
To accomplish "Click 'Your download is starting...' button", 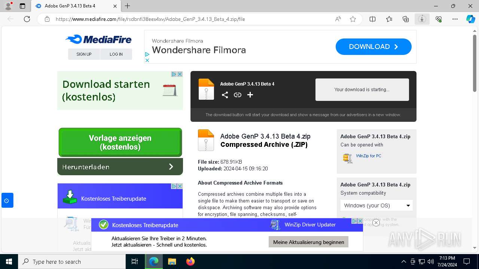I will tap(362, 90).
